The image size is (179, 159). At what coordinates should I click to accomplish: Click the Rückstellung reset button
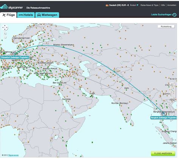point(166,26)
